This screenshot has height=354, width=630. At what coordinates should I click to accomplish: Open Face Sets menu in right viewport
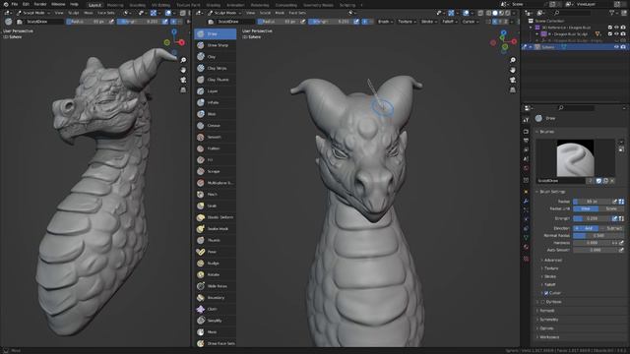coord(297,13)
